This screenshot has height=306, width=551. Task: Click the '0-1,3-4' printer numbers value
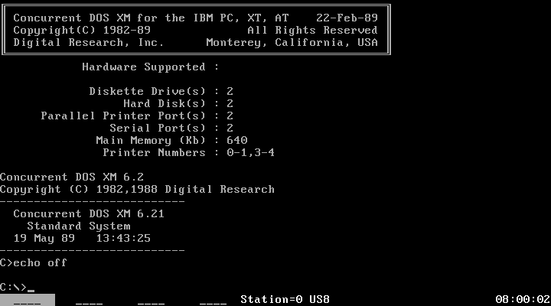[250, 153]
